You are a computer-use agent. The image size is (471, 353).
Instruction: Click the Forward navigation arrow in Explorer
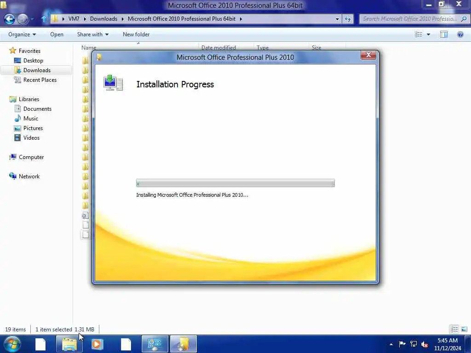tap(23, 19)
